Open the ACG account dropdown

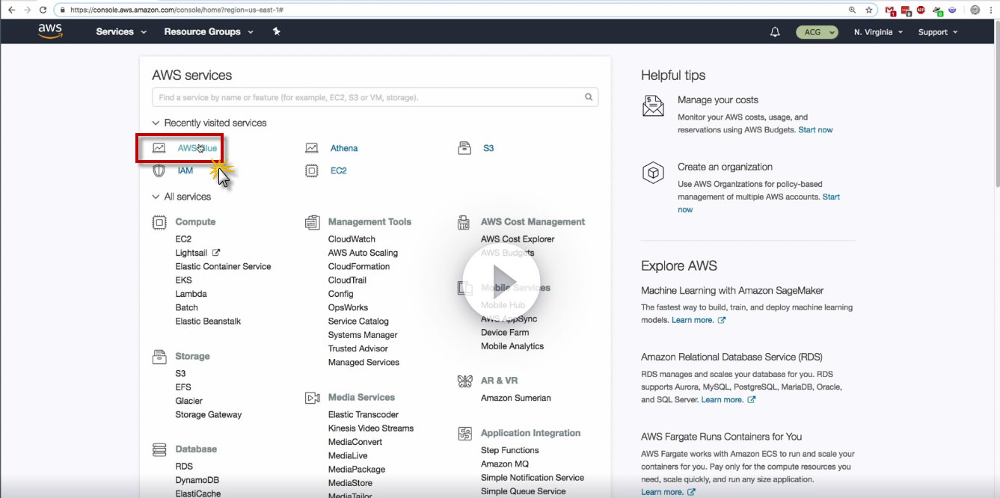pos(817,32)
